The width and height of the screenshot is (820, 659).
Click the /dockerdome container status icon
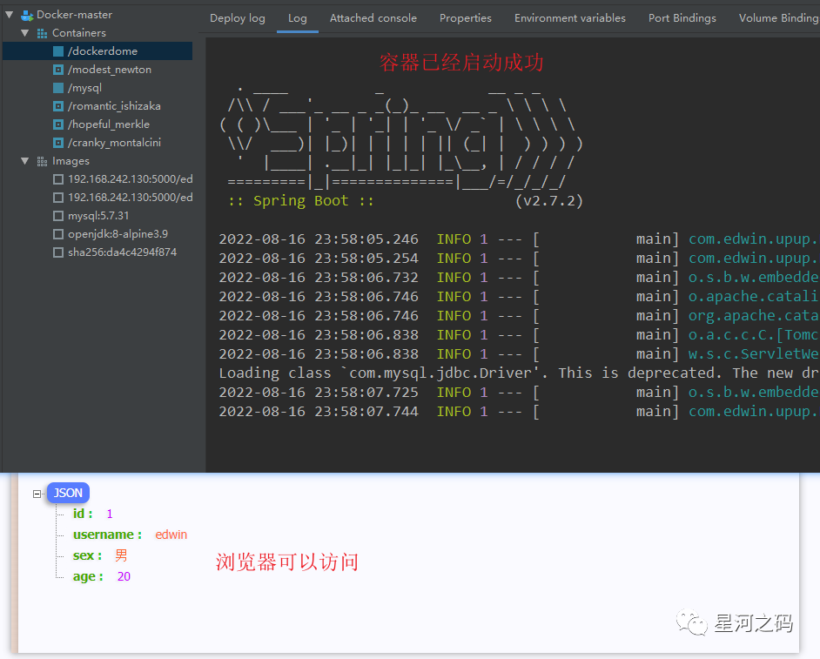(58, 51)
